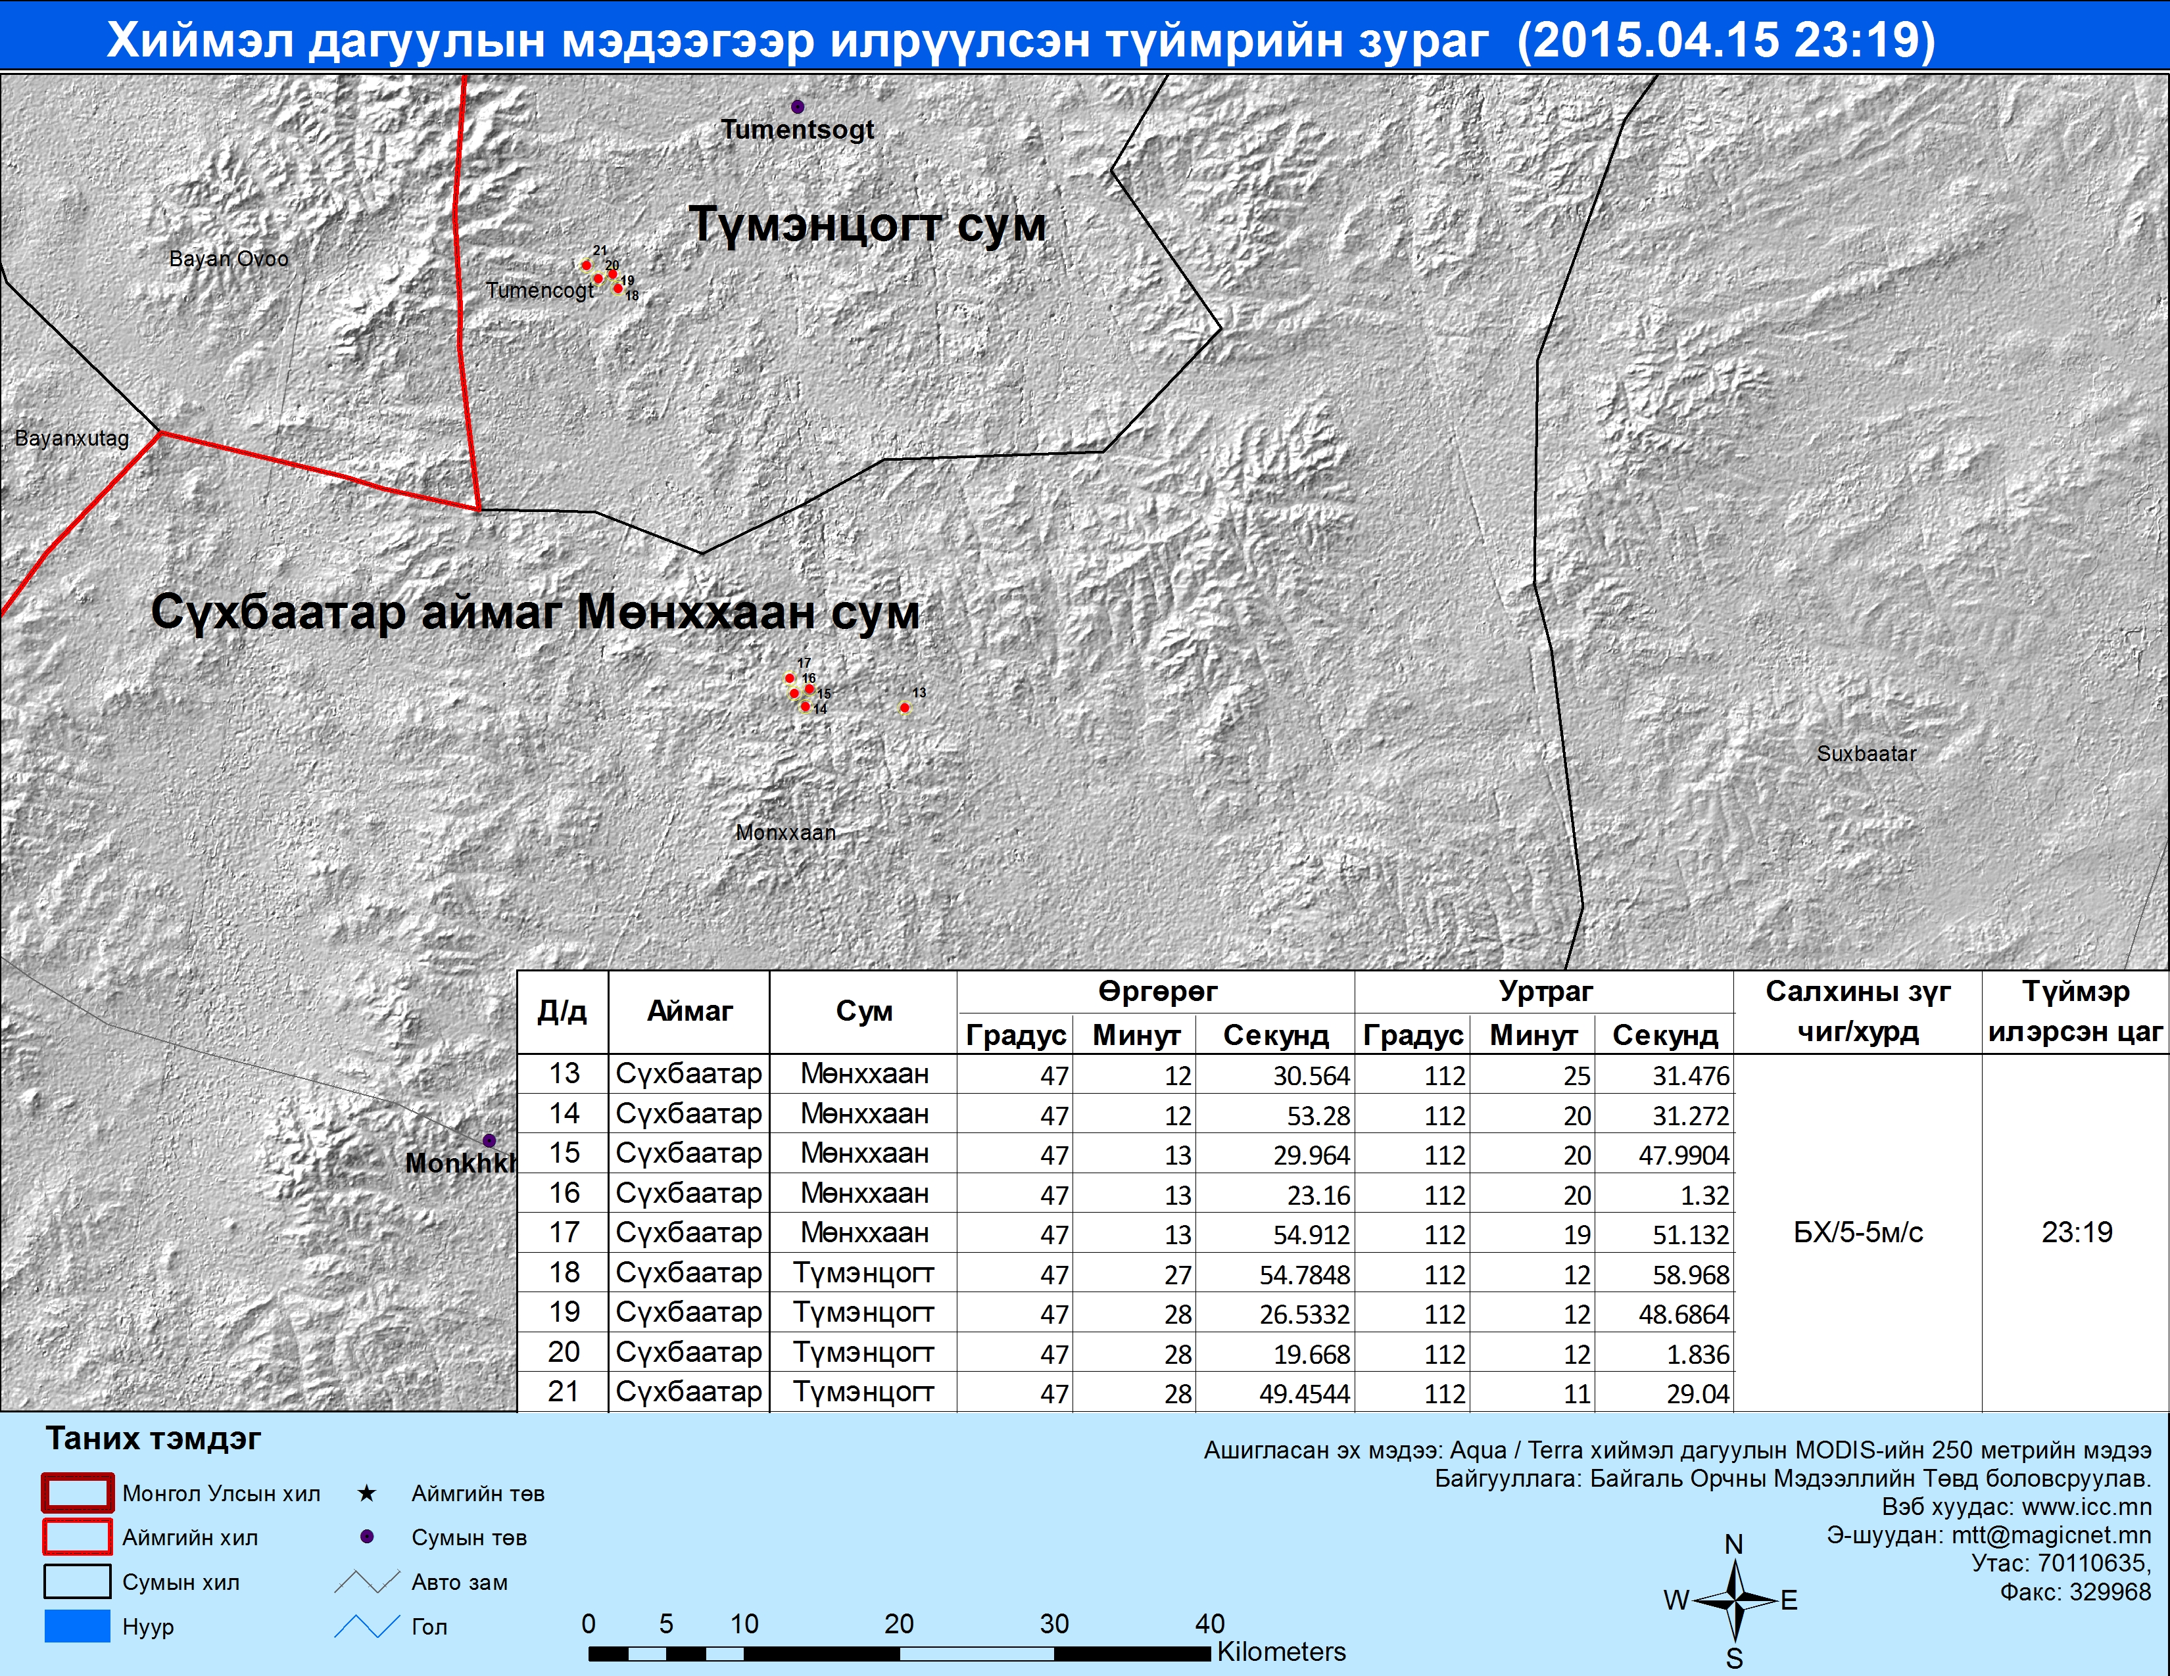
Task: Click the Түймэр илэрсэн цаг header
Action: point(2075,1012)
